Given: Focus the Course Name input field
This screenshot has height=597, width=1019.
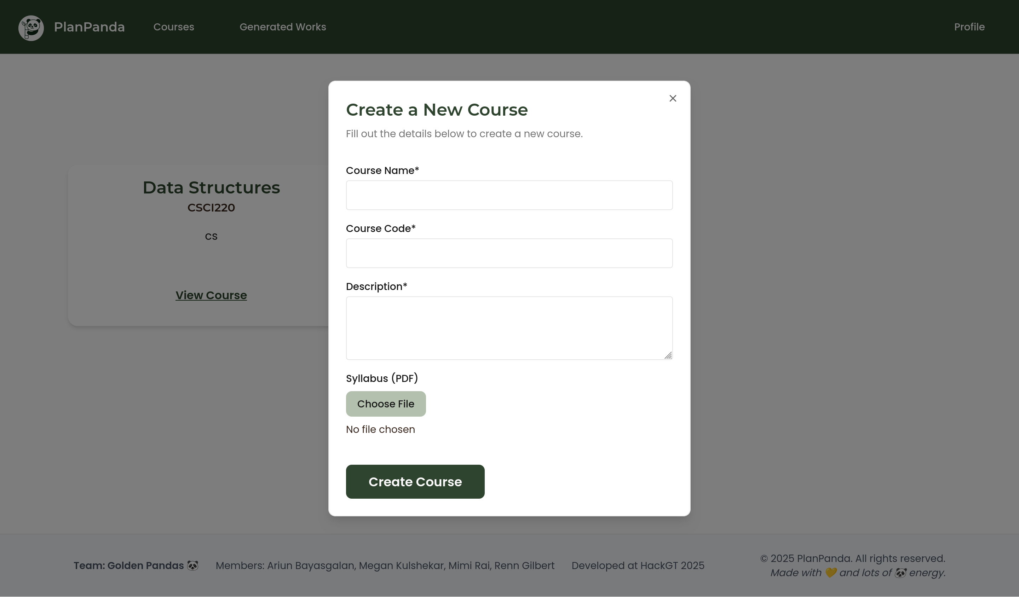Looking at the screenshot, I should 509,195.
